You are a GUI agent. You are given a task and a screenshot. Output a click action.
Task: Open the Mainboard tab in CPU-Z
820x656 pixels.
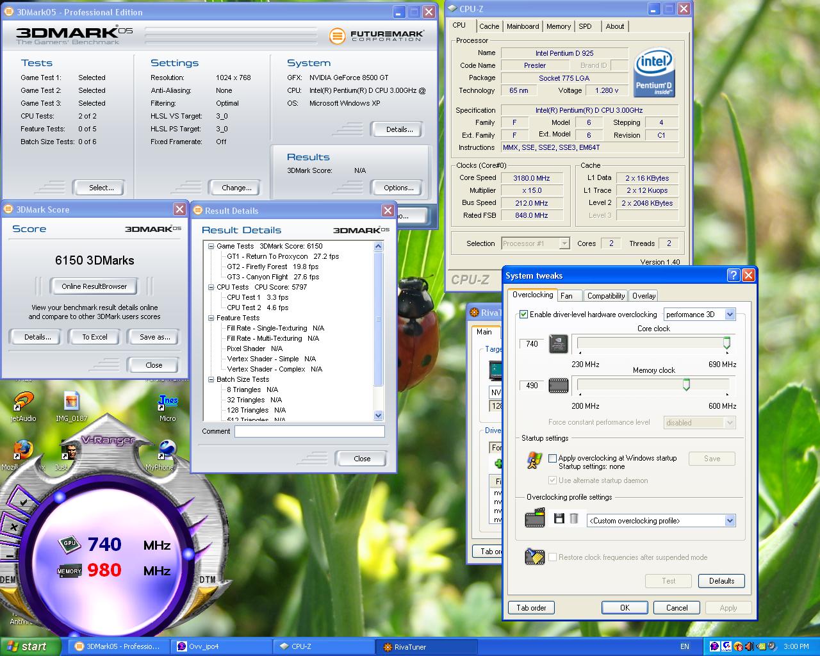(523, 26)
